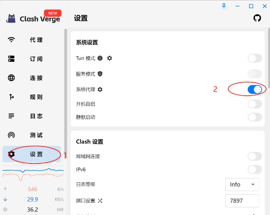
Task: Click the pin window icon
Action: coord(224,6)
